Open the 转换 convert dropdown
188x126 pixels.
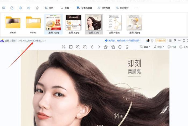point(159,47)
